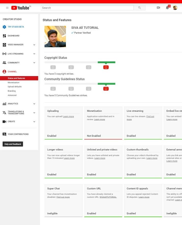Click the Partner Verified checkmark

pyautogui.click(x=73, y=33)
